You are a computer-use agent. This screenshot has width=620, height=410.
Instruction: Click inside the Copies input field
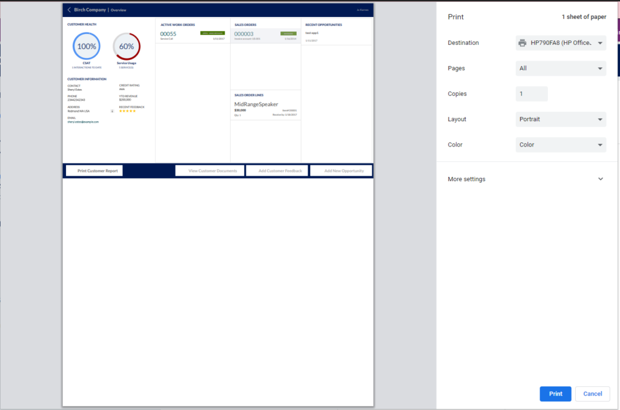coord(531,93)
